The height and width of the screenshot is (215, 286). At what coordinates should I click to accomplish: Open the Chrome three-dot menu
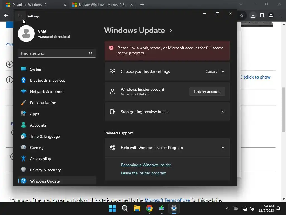280,16
